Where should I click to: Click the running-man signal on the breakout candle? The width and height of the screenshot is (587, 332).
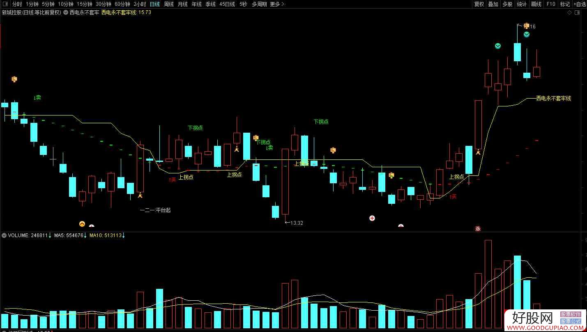coord(478,152)
